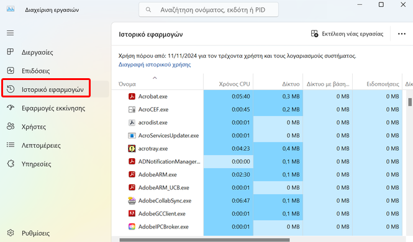Click CPU time 0:05:40 cell
This screenshot has height=242, width=413.
point(229,97)
